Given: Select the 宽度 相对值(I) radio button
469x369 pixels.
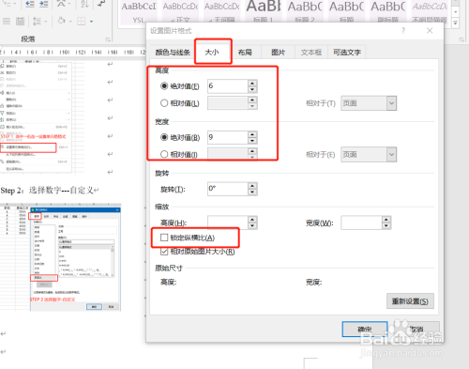Looking at the screenshot, I should (164, 154).
